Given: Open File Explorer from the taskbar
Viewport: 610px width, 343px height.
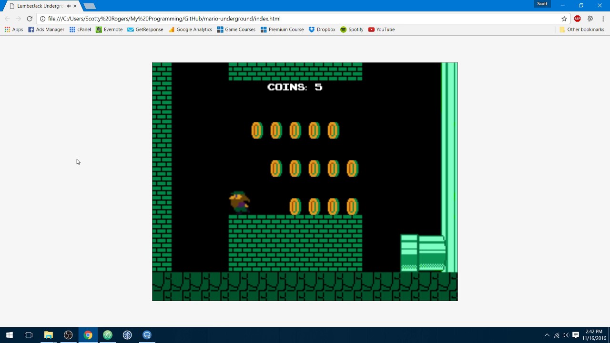Looking at the screenshot, I should pos(48,335).
